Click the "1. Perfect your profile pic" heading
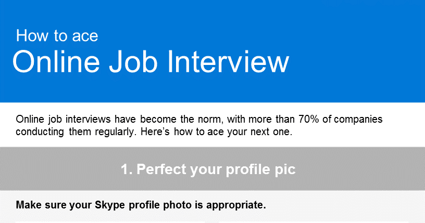 pos(208,169)
